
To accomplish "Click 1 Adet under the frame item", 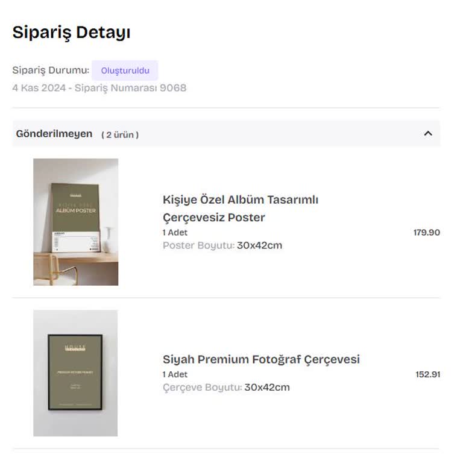I will 175,374.
